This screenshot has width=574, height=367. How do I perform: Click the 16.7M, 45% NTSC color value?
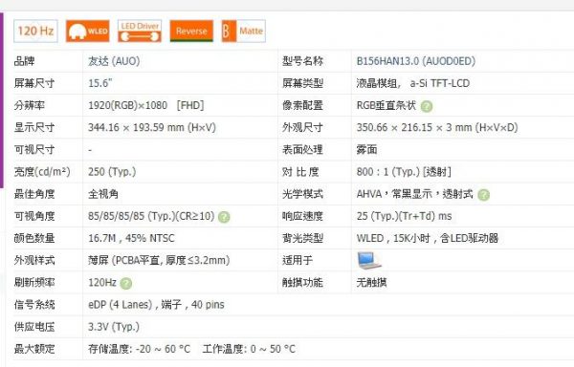[131, 238]
